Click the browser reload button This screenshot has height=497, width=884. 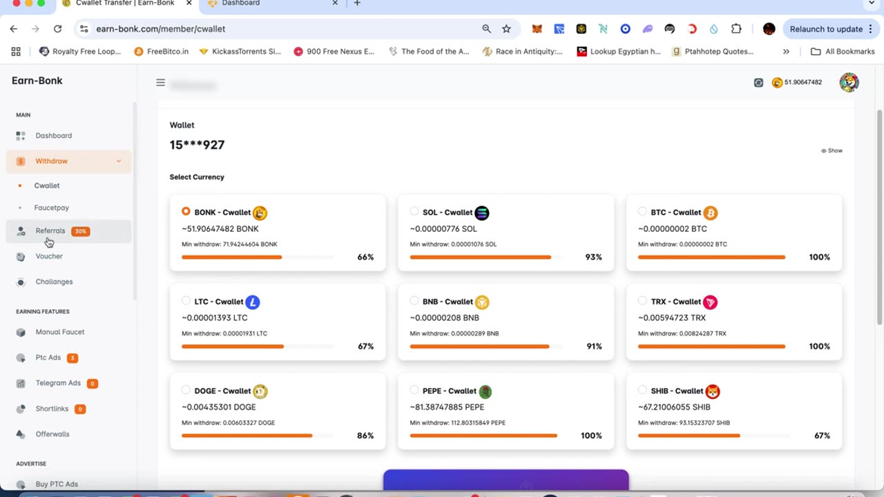pyautogui.click(x=57, y=29)
